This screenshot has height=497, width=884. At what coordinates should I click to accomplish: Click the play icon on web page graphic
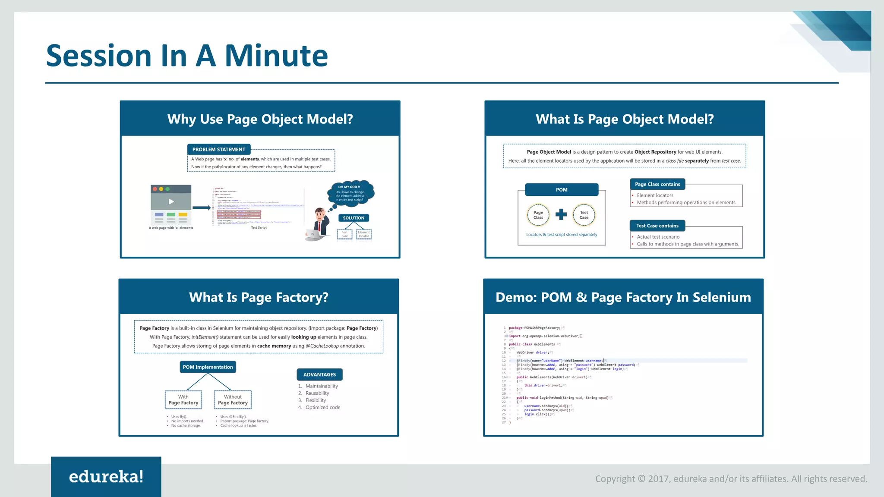click(x=171, y=201)
